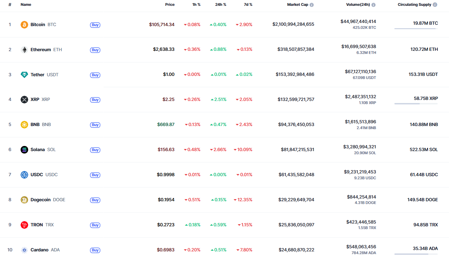
Task: Click the TRON logo icon
Action: point(24,225)
